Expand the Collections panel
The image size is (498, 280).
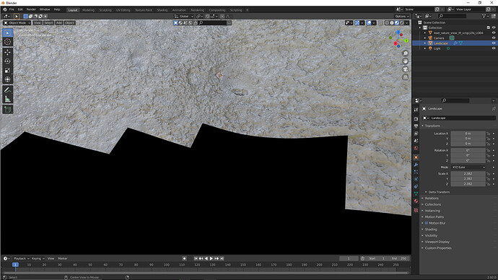[432, 204]
